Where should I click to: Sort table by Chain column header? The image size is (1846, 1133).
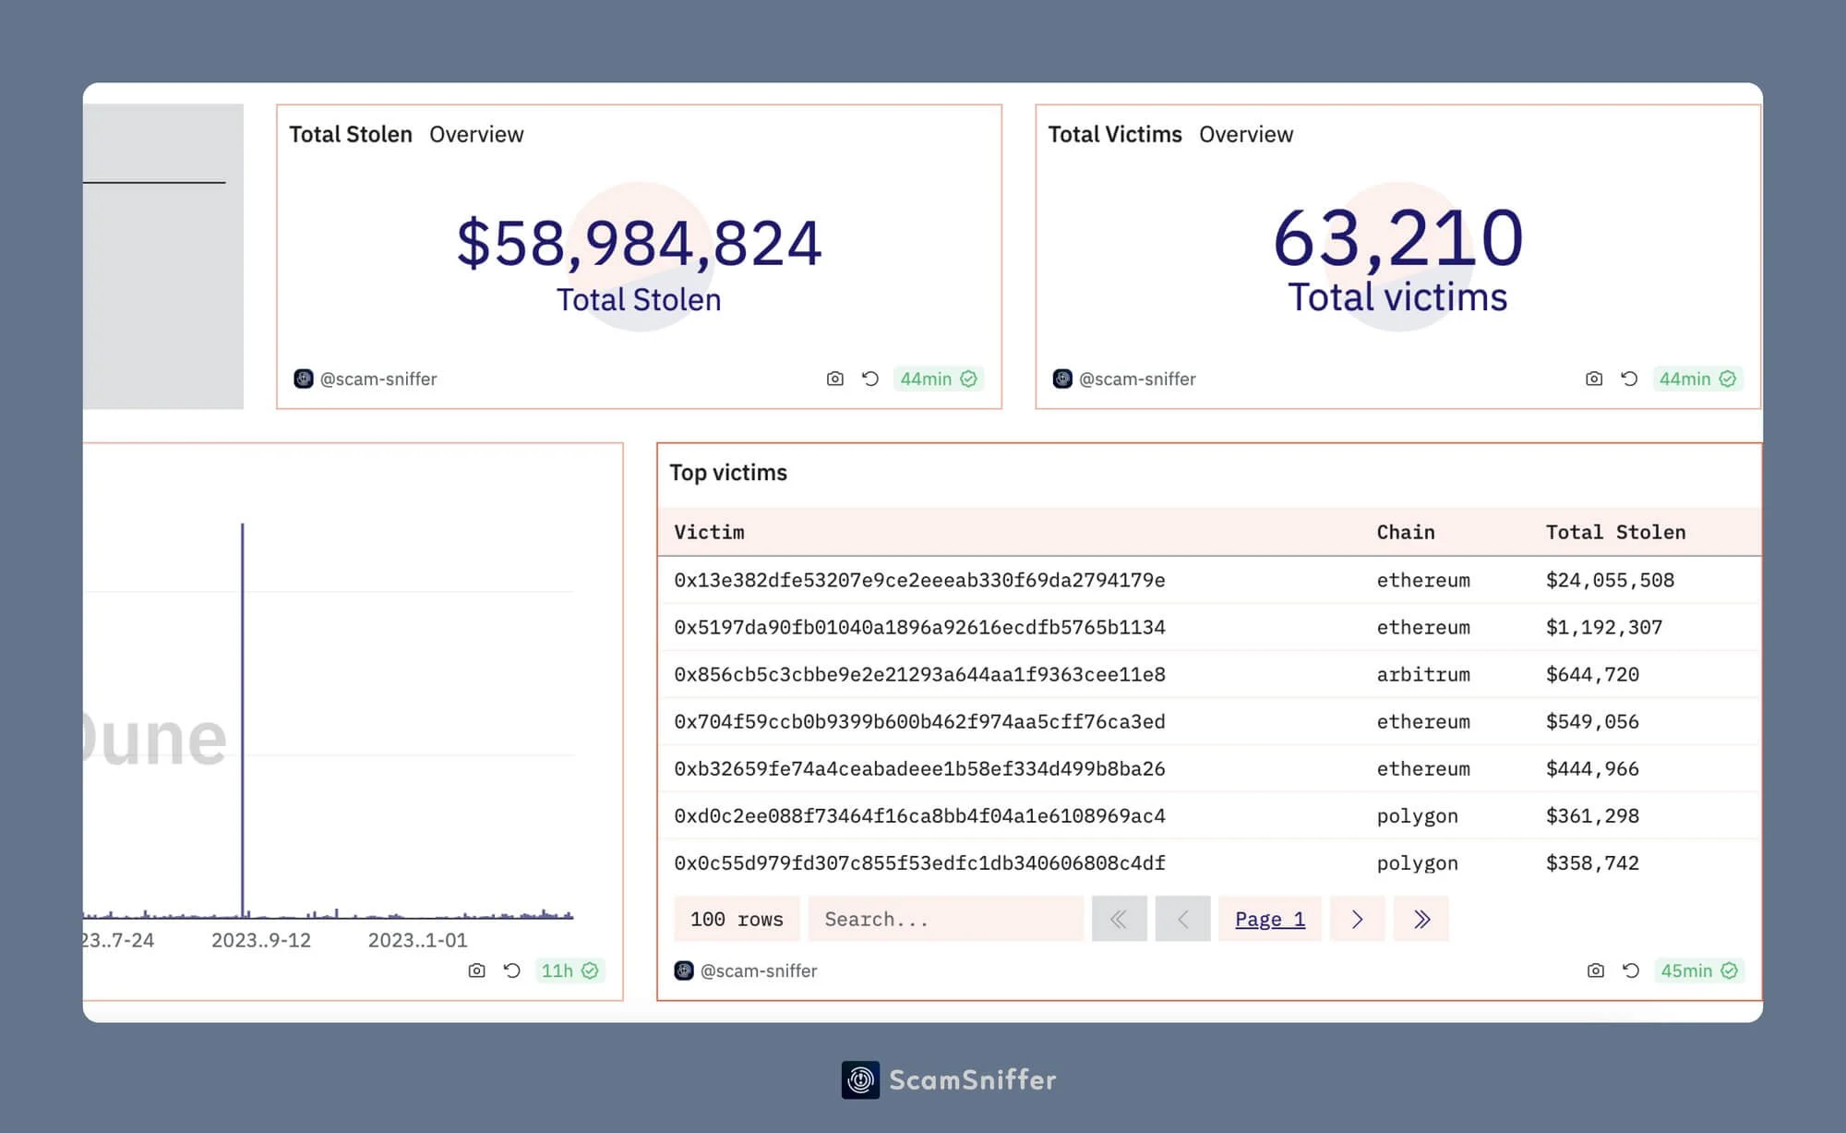(x=1405, y=532)
